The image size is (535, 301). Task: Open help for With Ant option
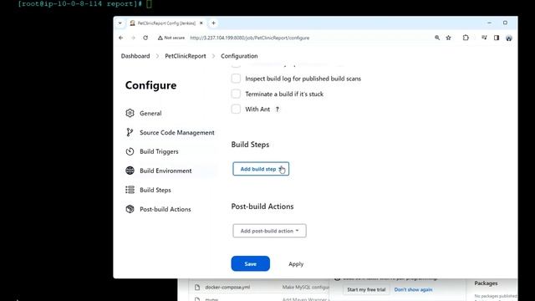click(278, 110)
